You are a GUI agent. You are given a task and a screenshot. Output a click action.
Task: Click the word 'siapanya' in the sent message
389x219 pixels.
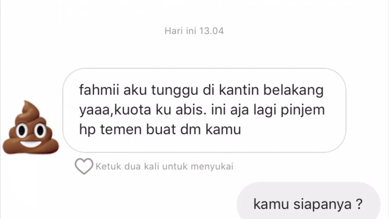(322, 205)
